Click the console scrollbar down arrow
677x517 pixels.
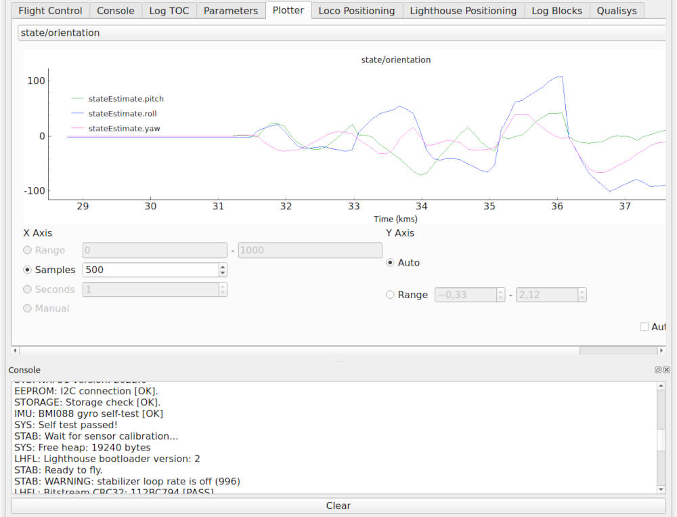point(661,489)
